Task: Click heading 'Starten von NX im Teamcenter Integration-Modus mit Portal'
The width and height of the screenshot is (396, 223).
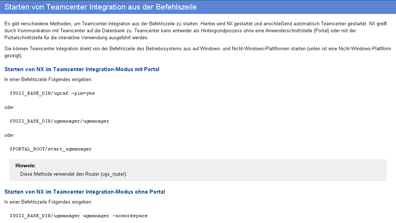Action: tap(82, 69)
